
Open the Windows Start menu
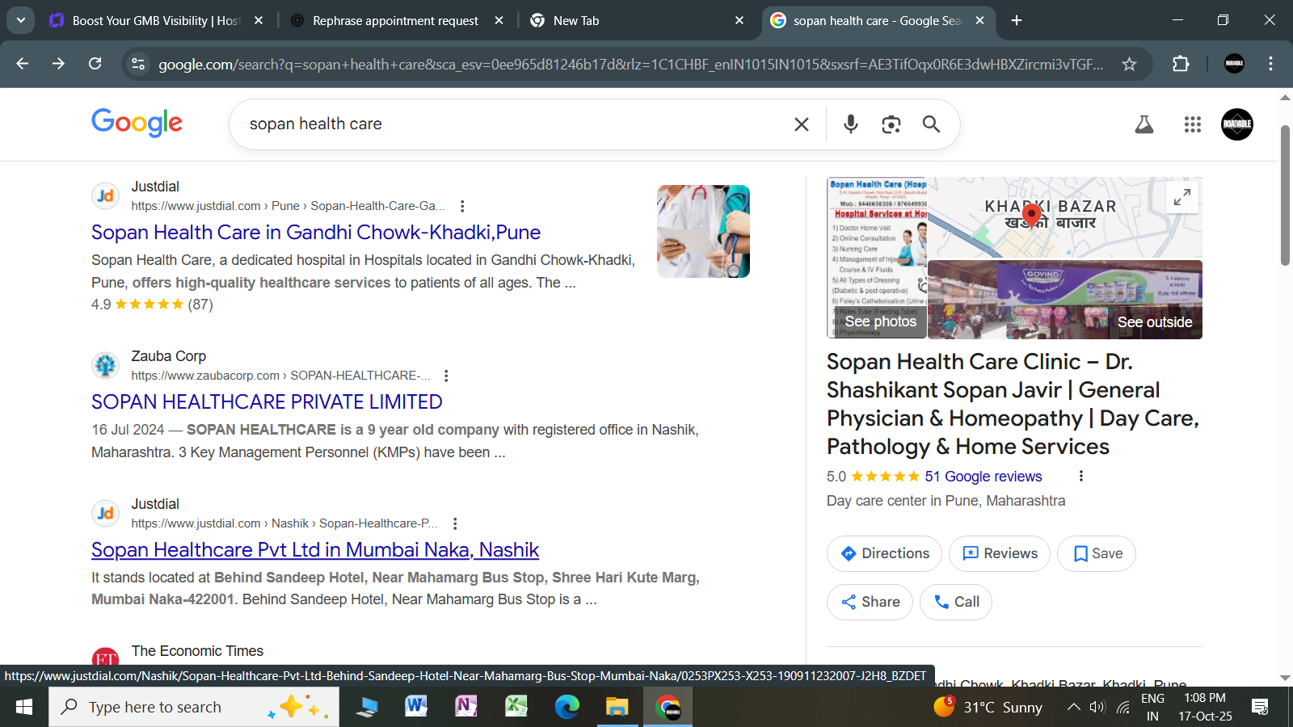[x=24, y=707]
